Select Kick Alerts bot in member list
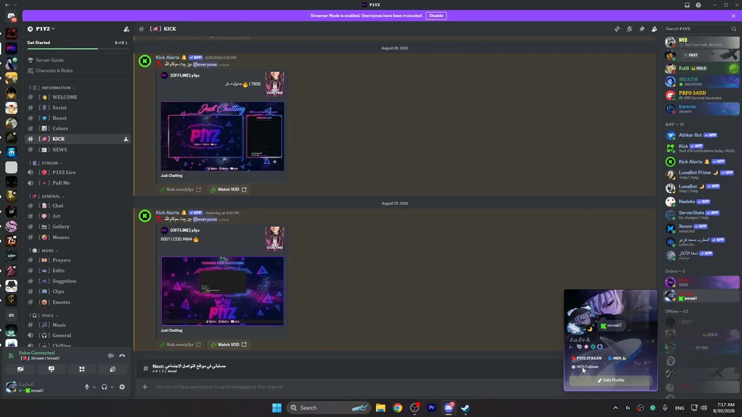 [x=702, y=162]
